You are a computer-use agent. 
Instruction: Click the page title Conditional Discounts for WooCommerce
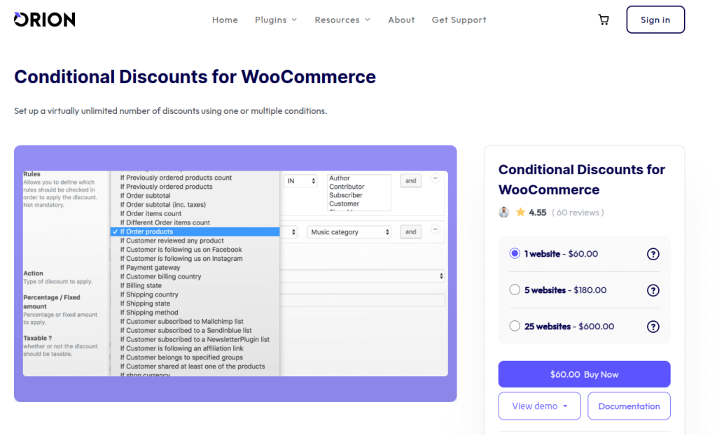click(195, 77)
